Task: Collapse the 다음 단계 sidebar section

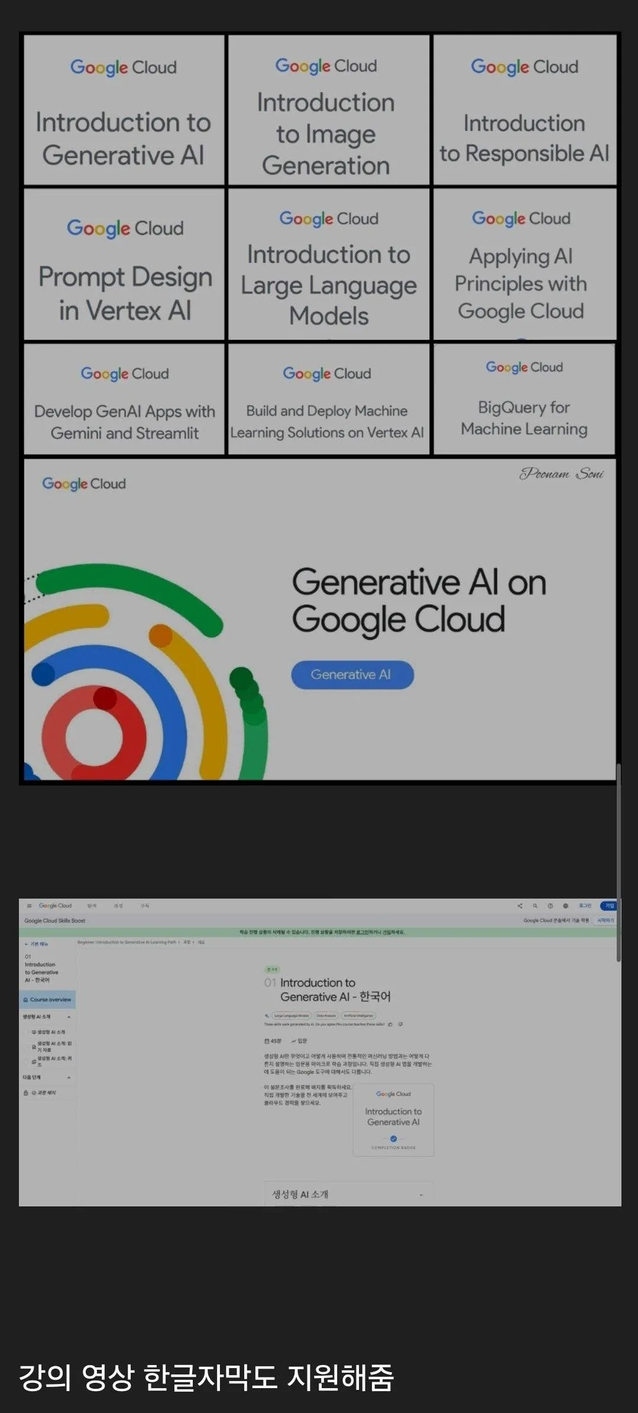Action: point(69,1077)
